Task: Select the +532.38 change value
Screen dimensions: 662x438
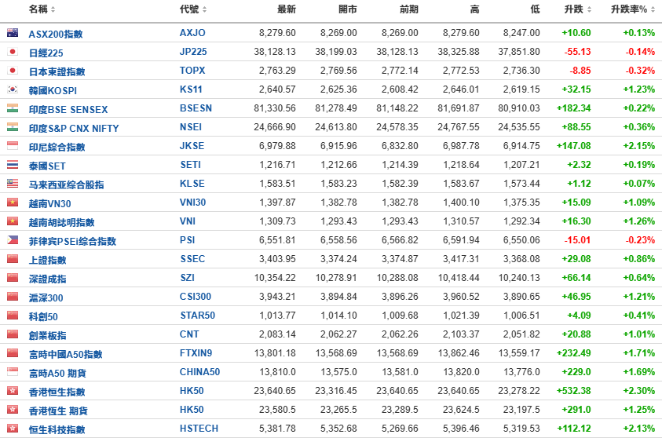Action: [x=574, y=391]
